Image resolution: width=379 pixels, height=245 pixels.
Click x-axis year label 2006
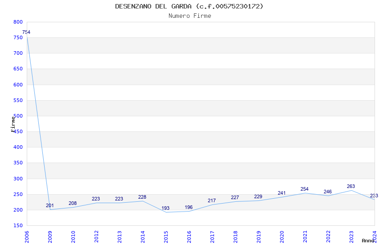27,237
